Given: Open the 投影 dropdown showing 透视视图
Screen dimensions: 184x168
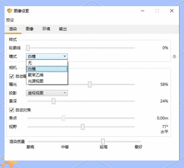Looking at the screenshot, I should (47, 93).
